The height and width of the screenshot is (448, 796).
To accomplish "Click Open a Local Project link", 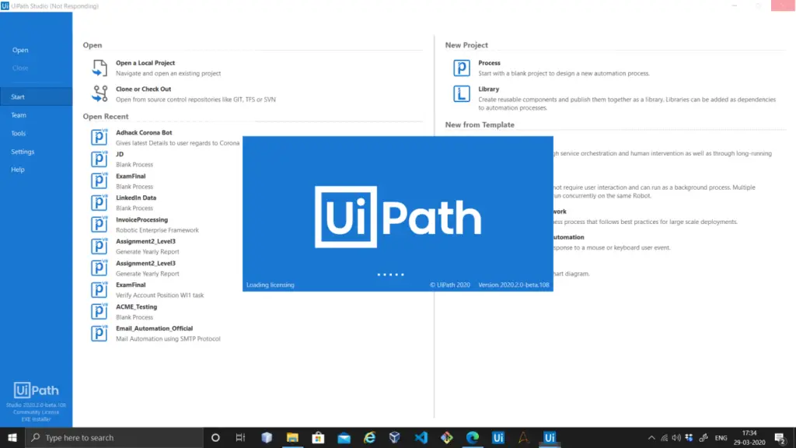I will (x=145, y=63).
